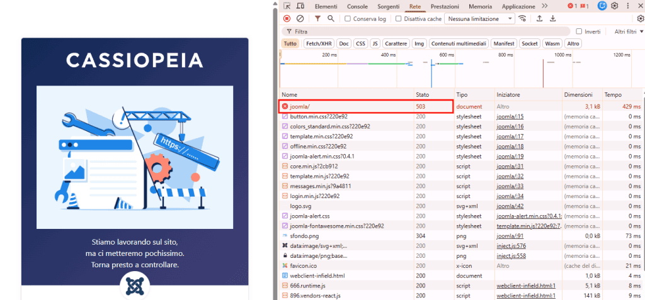Click the issues flag counter badge
This screenshot has height=300, width=645.
[x=585, y=6]
